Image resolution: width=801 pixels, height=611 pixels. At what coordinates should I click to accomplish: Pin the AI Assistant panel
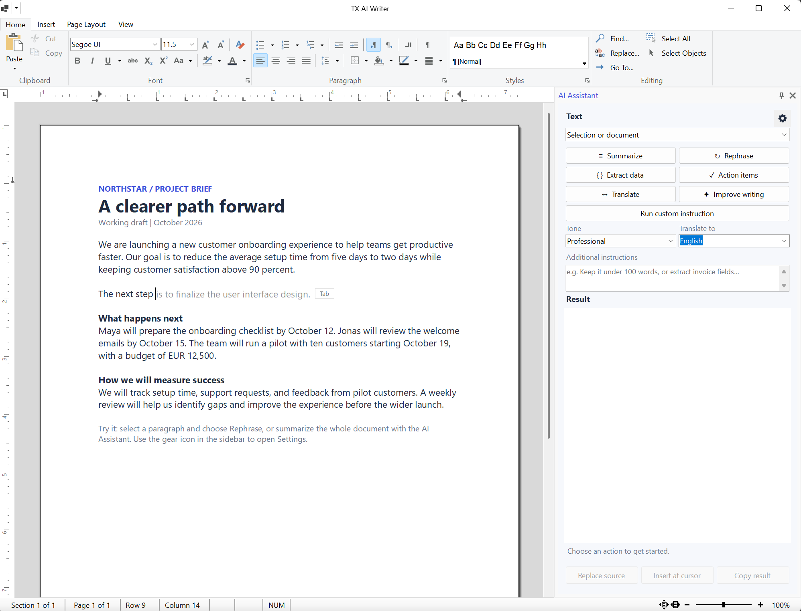pyautogui.click(x=781, y=95)
